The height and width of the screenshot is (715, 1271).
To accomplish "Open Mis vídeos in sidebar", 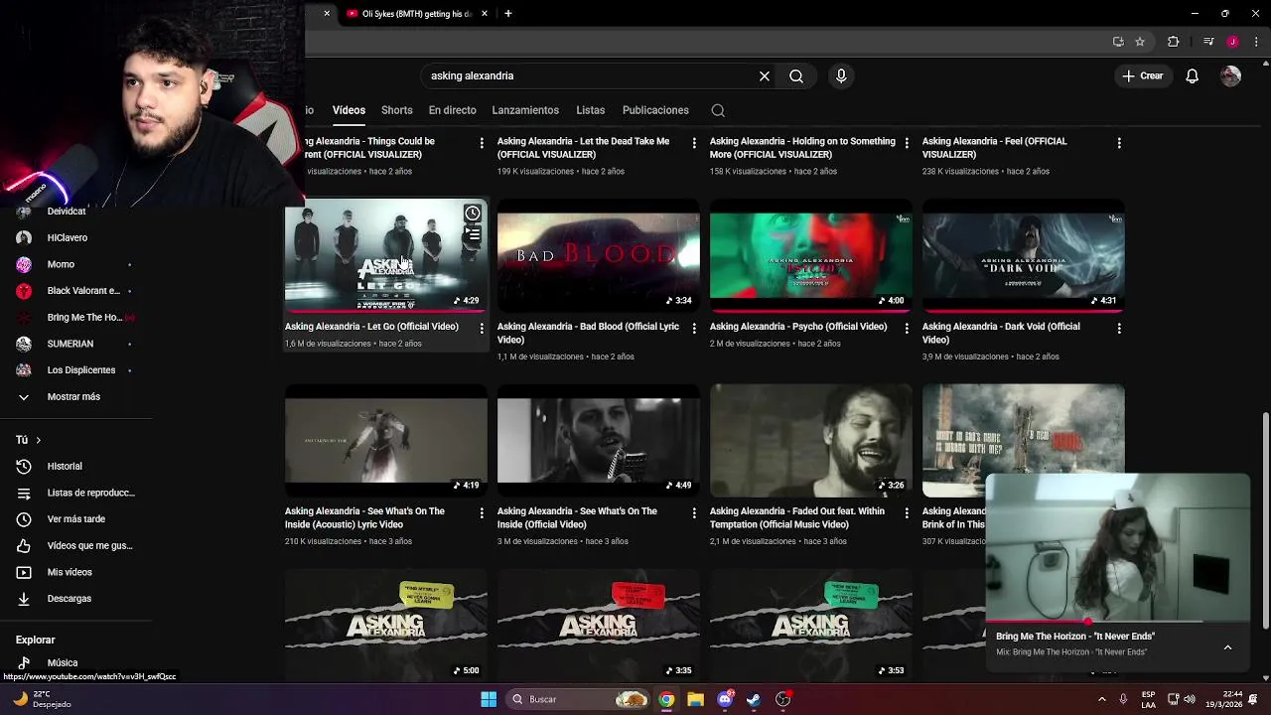I will (70, 572).
